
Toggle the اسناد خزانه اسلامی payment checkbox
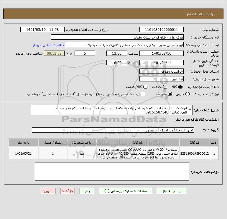[143, 94]
